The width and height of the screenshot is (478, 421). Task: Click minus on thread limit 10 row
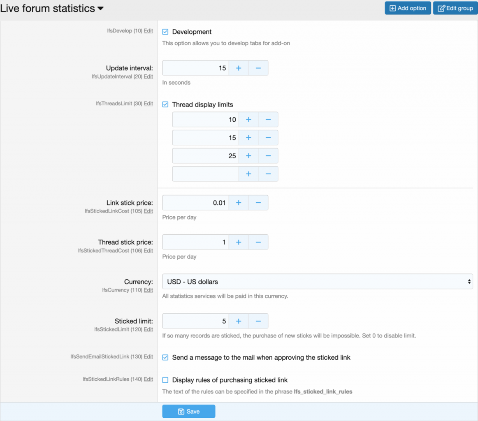point(268,120)
